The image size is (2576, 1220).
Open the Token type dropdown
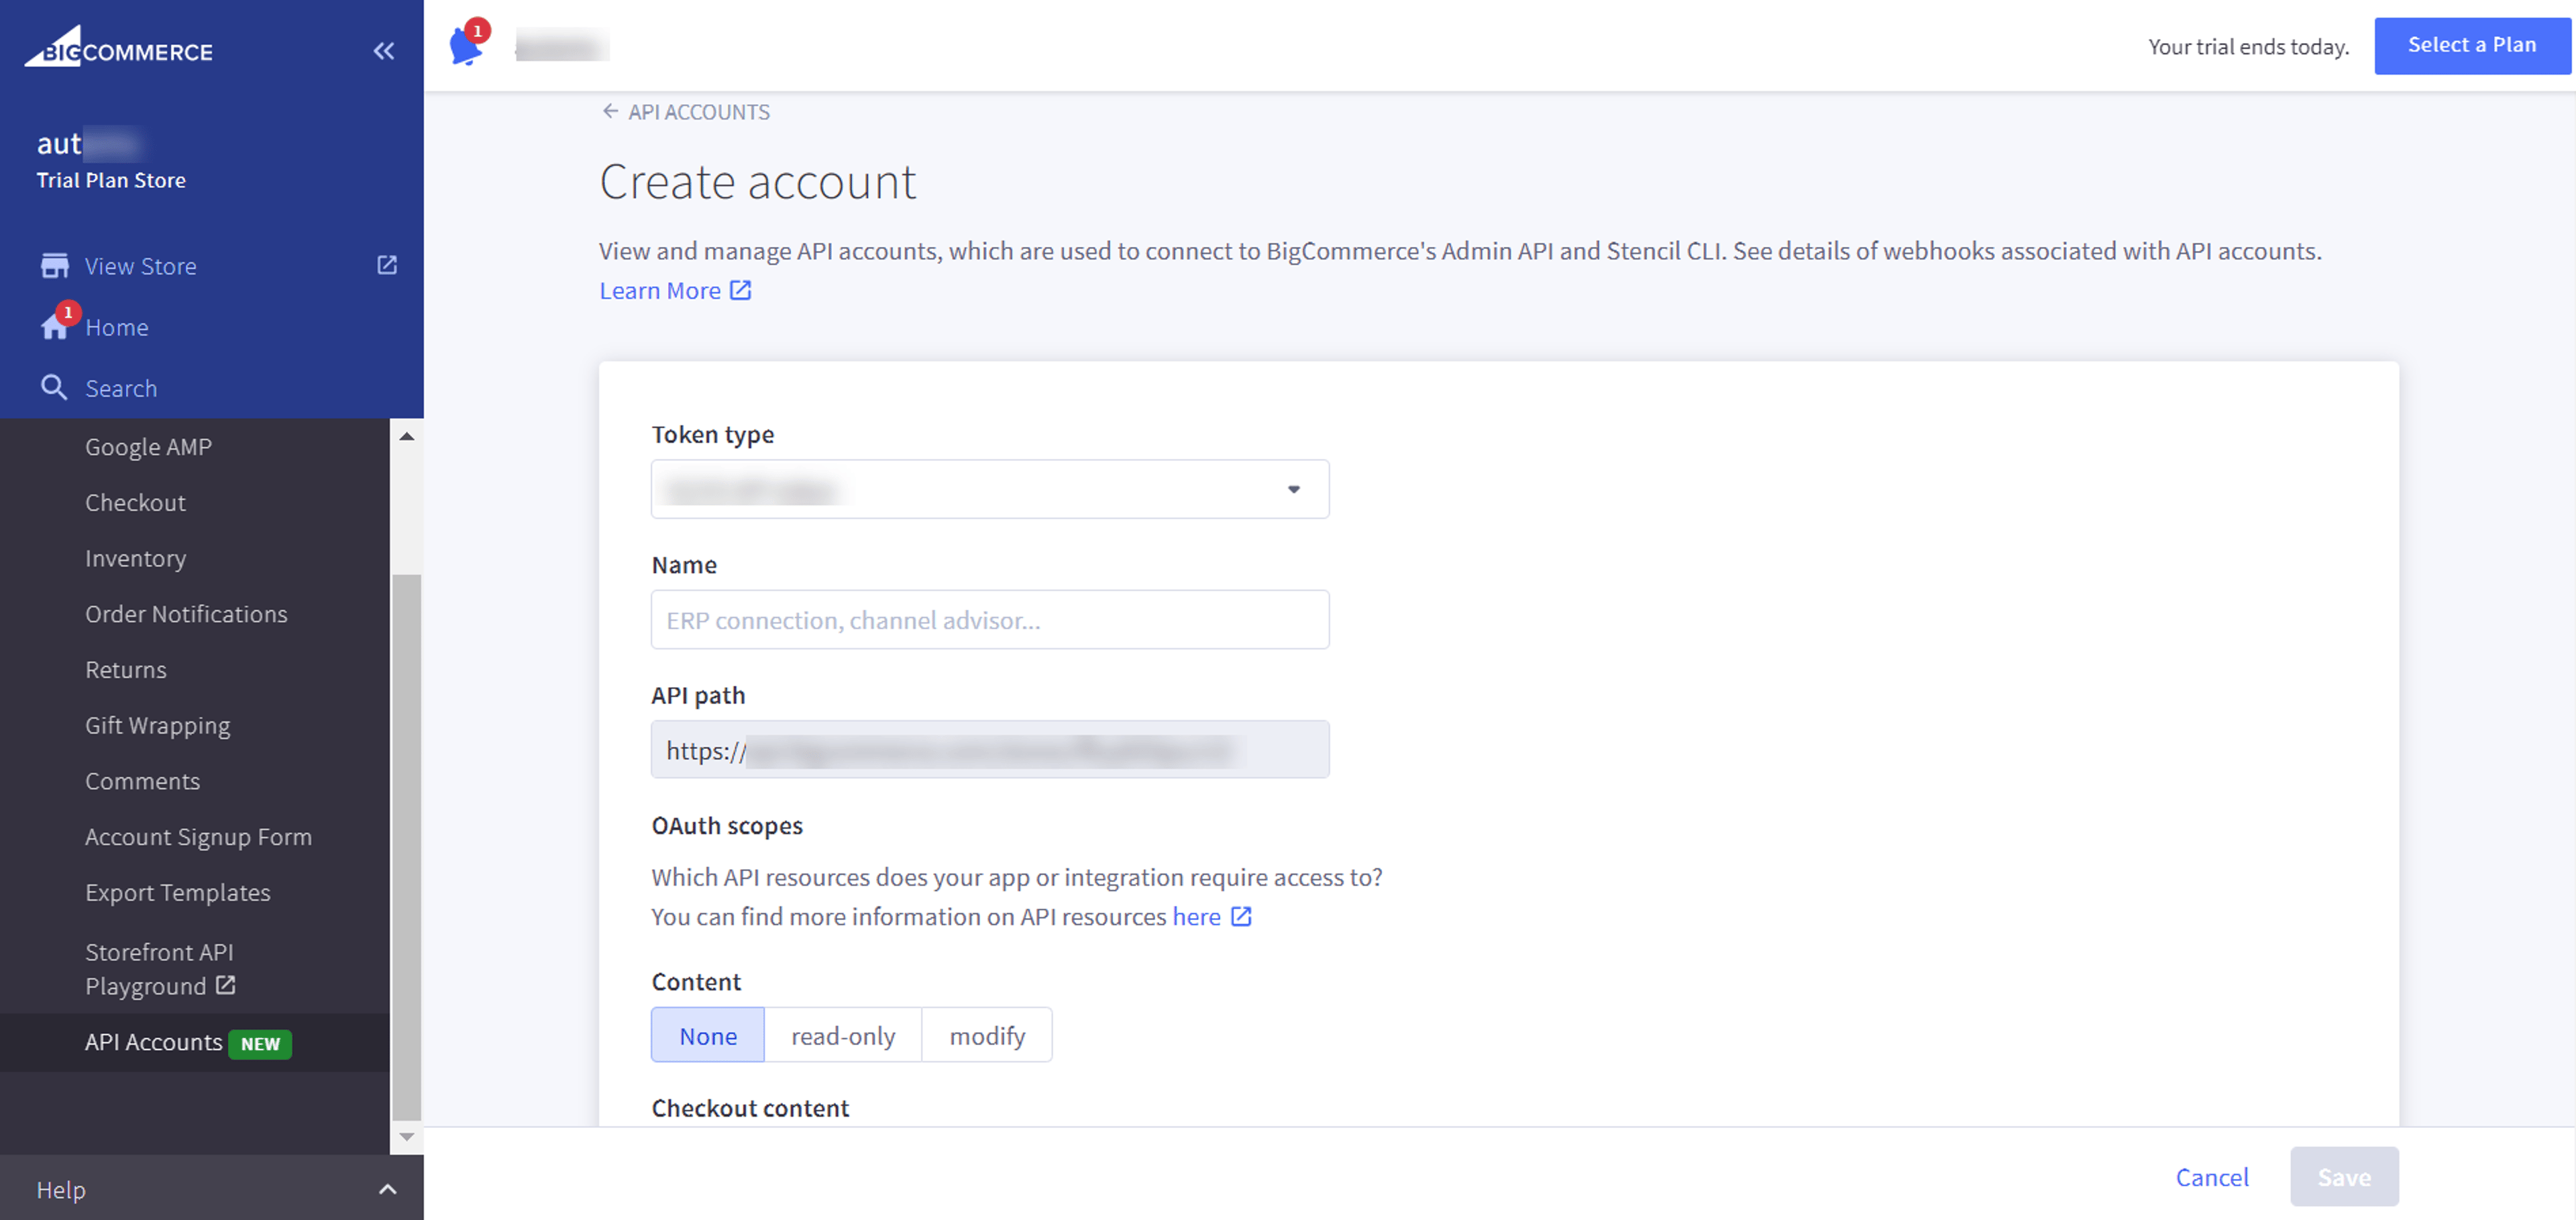pyautogui.click(x=990, y=489)
